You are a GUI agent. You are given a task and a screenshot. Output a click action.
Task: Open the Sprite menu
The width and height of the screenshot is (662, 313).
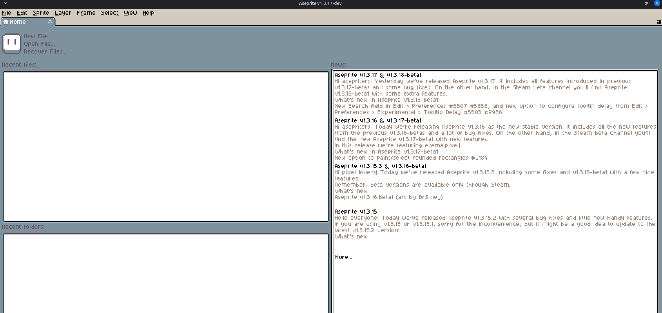pos(41,13)
